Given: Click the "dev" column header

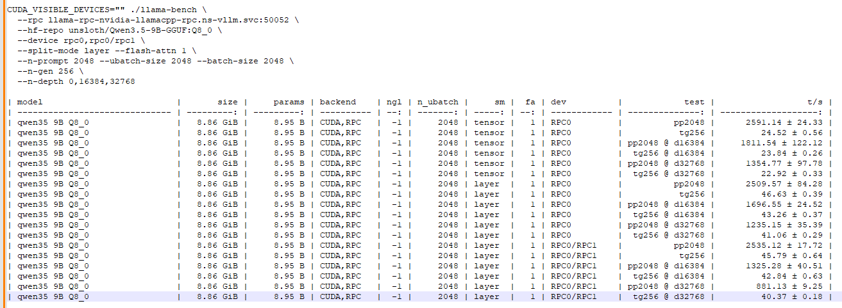Looking at the screenshot, I should pos(558,102).
